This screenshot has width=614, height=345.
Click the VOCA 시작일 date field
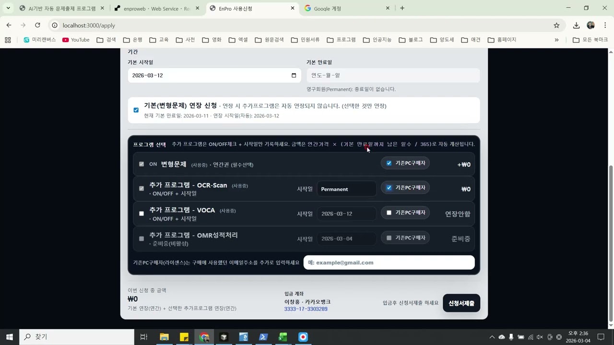coord(346,214)
